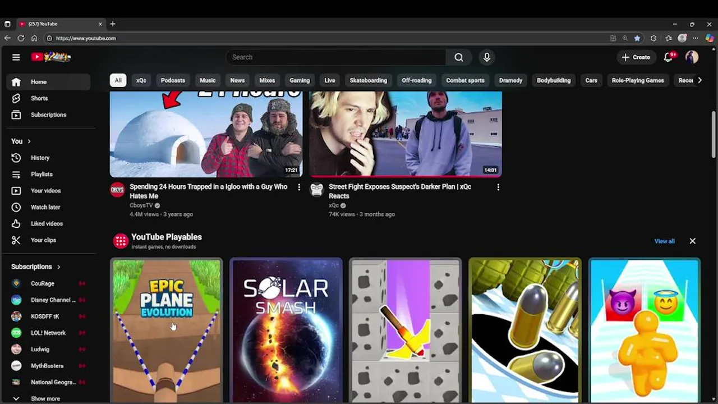Launch Solar Smash game
This screenshot has width=718, height=404.
[x=286, y=331]
